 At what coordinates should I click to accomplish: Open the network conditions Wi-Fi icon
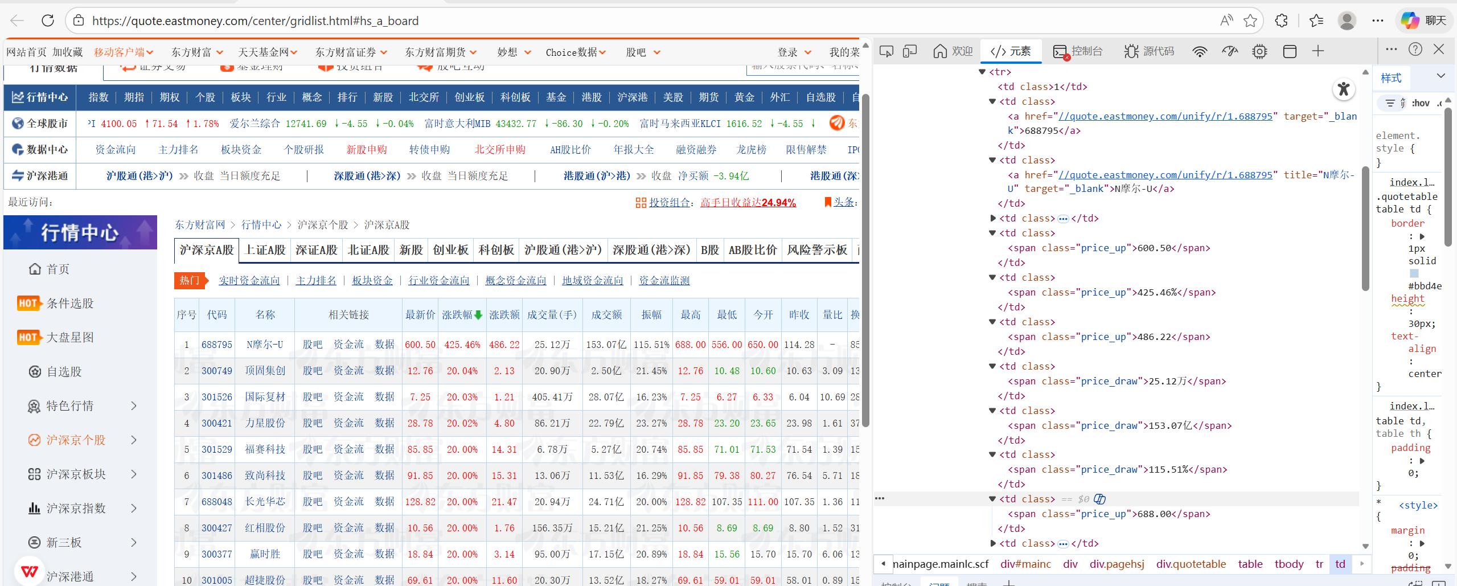pos(1200,51)
